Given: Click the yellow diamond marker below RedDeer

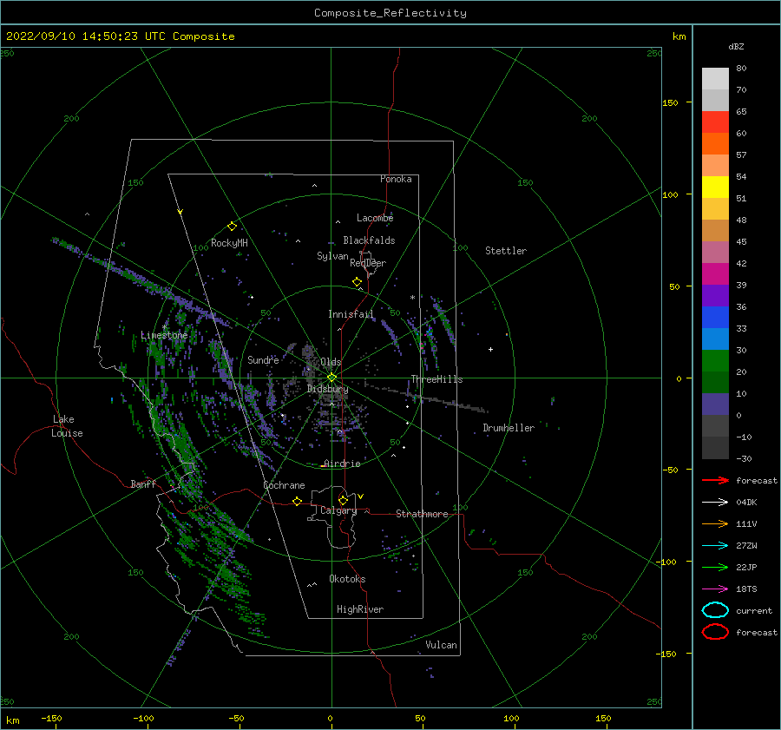Looking at the screenshot, I should click(x=357, y=282).
